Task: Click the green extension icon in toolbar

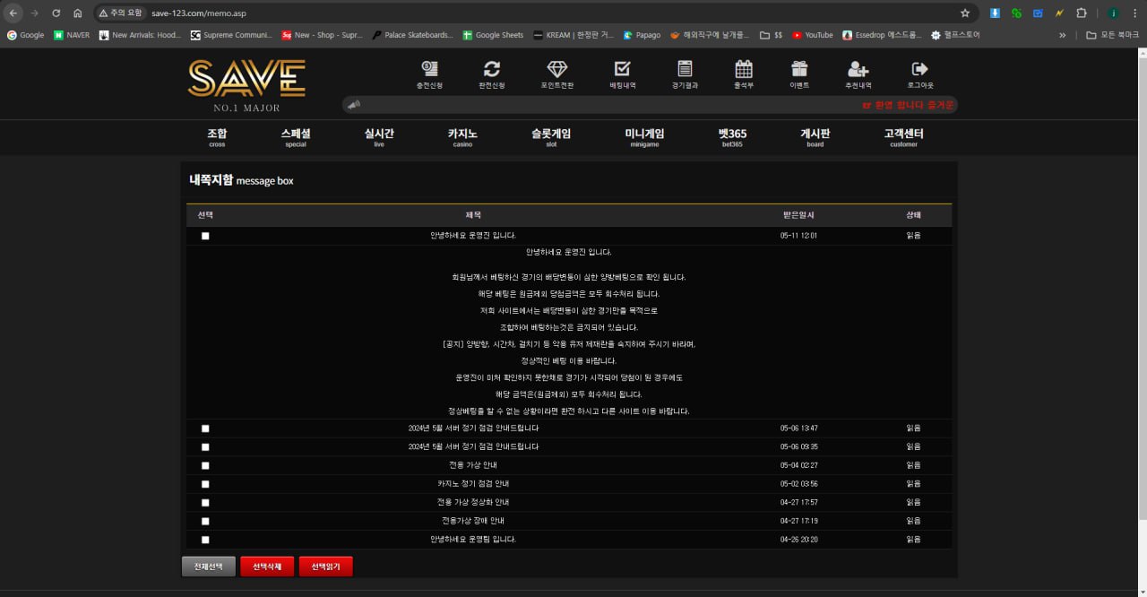Action: click(x=1016, y=13)
